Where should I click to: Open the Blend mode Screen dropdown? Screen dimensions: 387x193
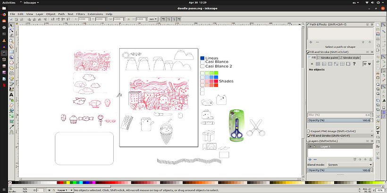coord(350,165)
